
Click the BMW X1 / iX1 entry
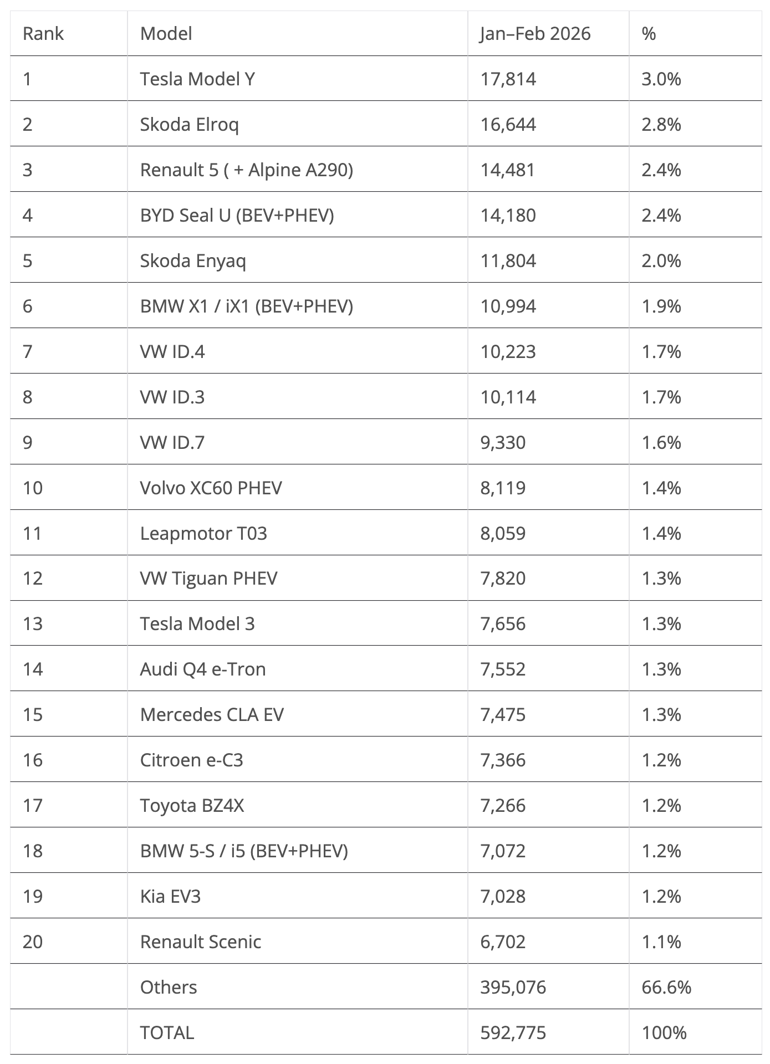tap(246, 306)
